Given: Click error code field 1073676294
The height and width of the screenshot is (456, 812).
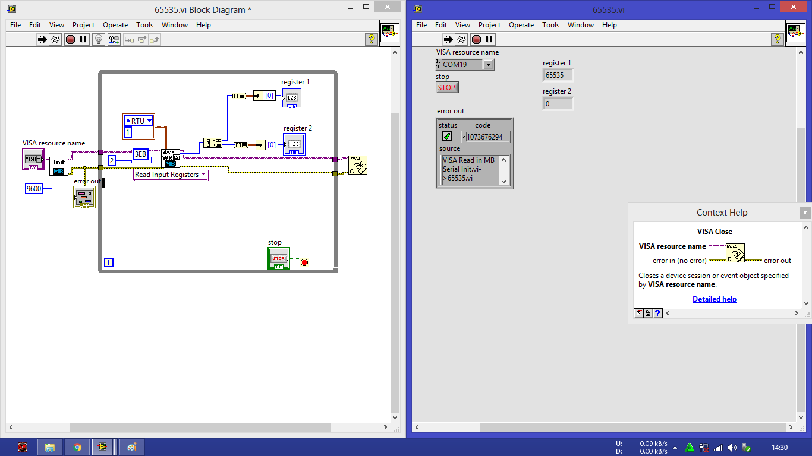Looking at the screenshot, I should [487, 137].
